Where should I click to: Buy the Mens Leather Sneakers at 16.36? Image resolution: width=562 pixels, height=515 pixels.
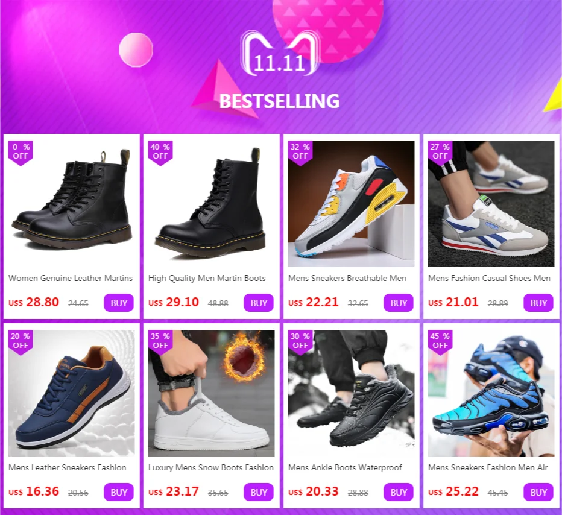pos(119,492)
